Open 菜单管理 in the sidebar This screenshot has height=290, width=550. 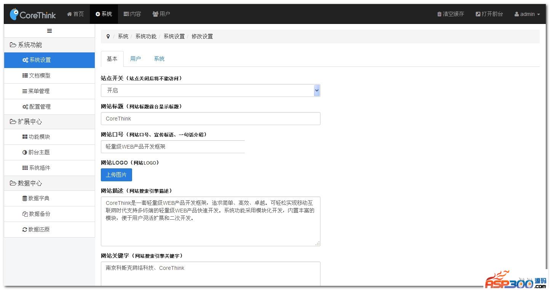pos(36,91)
